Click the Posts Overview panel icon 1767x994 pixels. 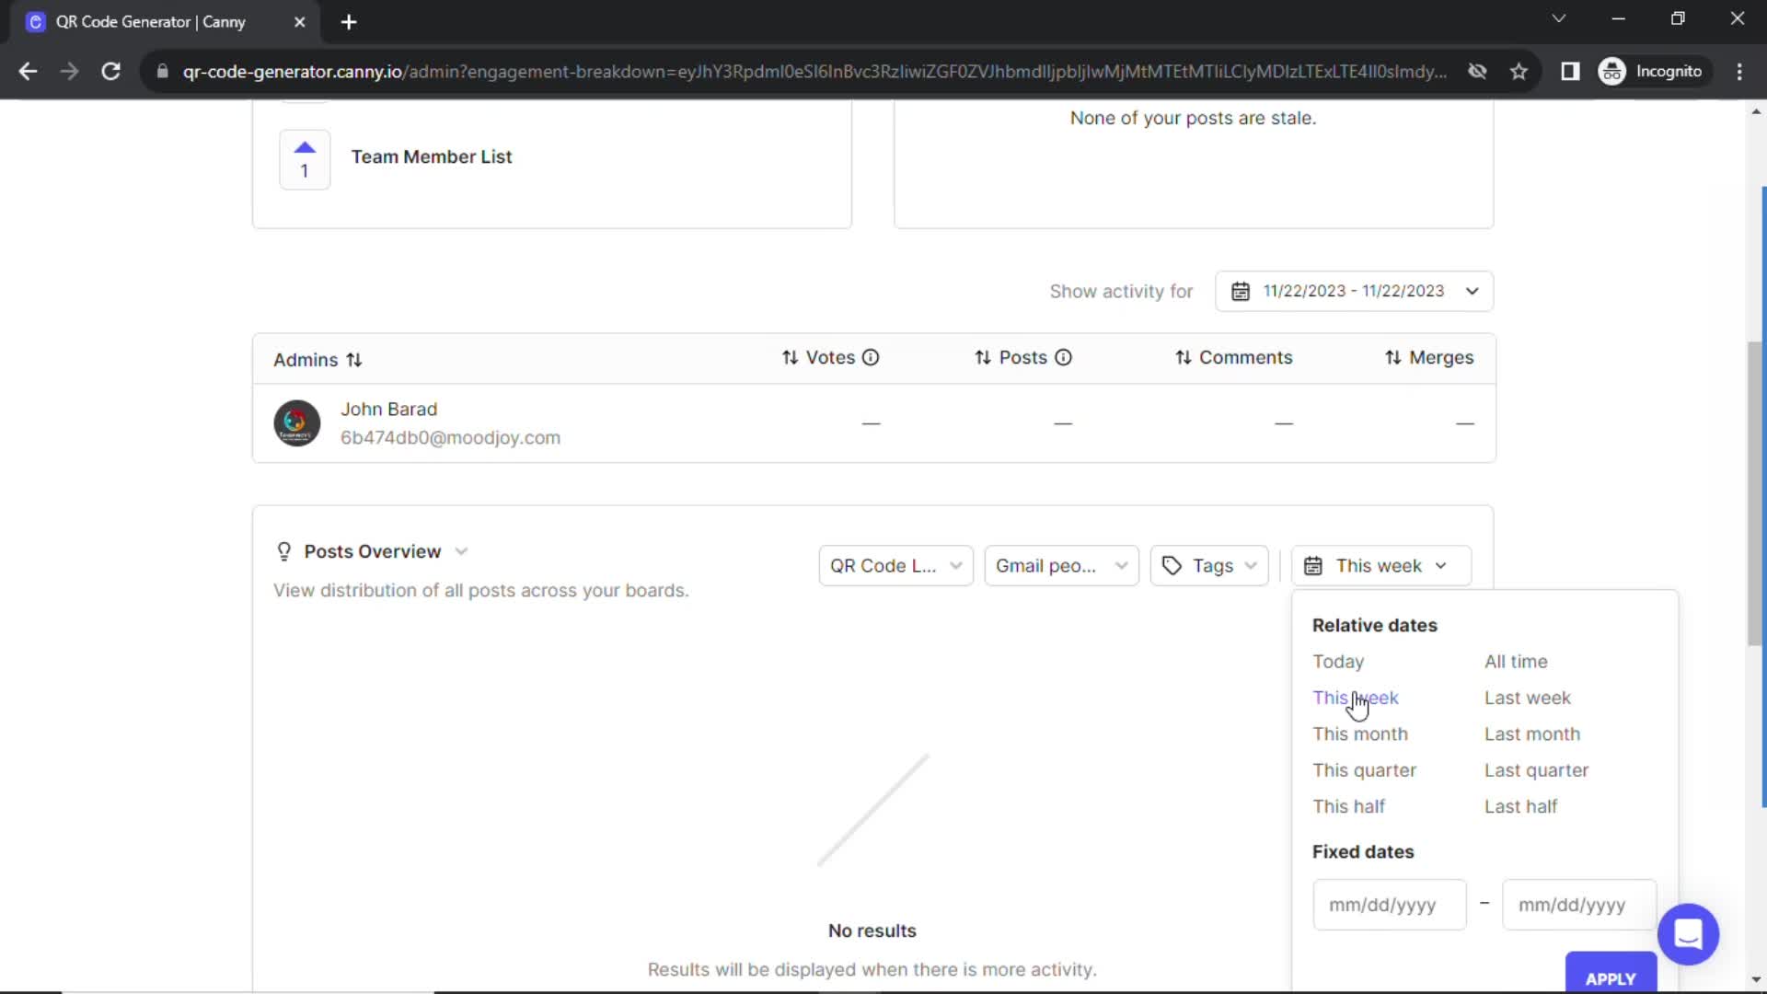pos(283,551)
